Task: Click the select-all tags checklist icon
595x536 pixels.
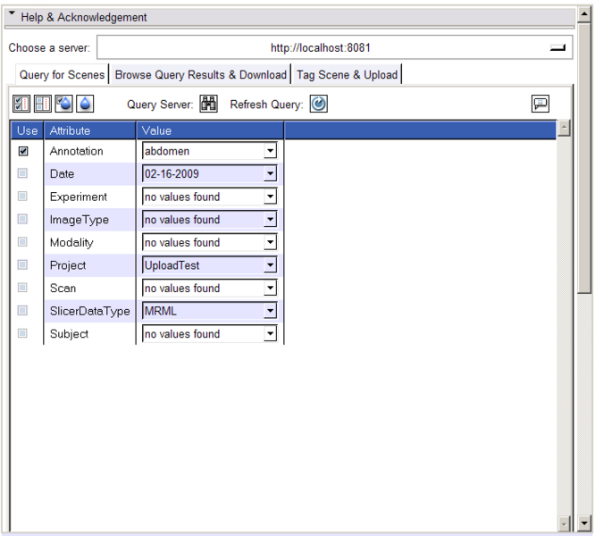Action: pyautogui.click(x=21, y=104)
